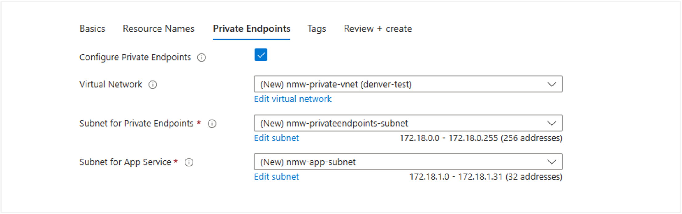Click the nmw-app-subnet selection text
Screen dimensions: 682x214
[x=308, y=162]
